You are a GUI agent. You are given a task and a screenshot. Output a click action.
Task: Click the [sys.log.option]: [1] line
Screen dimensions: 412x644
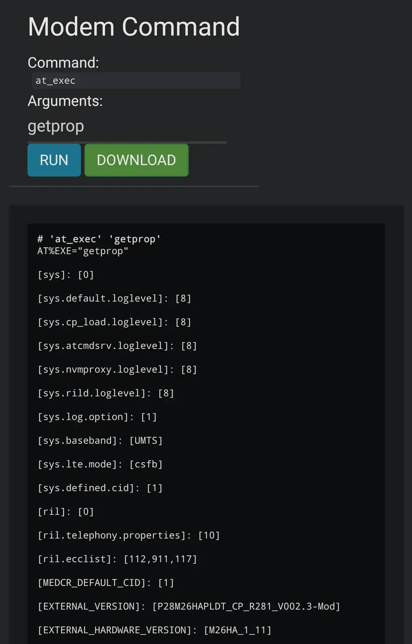coord(97,417)
